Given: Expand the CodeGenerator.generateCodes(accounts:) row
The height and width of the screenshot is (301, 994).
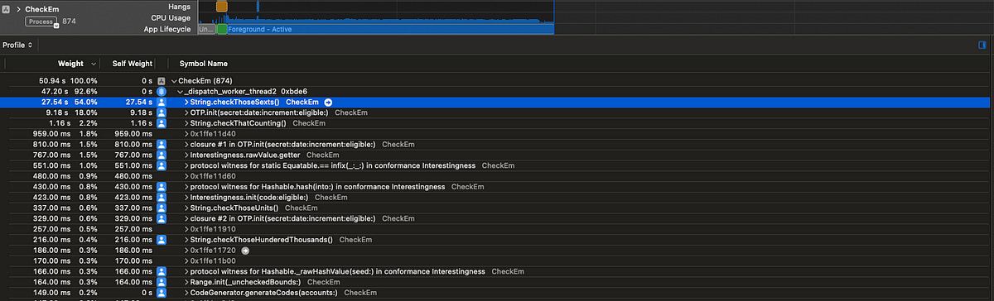Looking at the screenshot, I should coord(186,292).
